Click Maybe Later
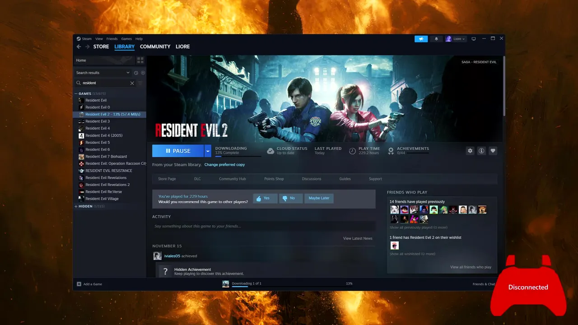This screenshot has width=578, height=325. [x=319, y=198]
